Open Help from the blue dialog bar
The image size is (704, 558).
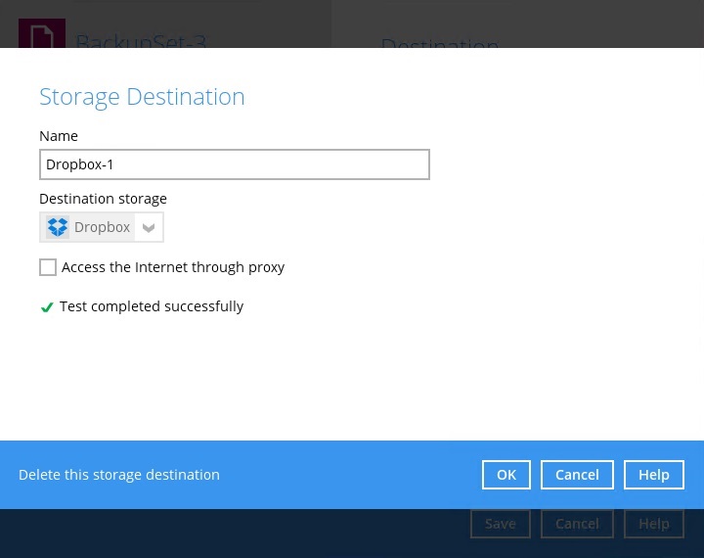tap(654, 475)
